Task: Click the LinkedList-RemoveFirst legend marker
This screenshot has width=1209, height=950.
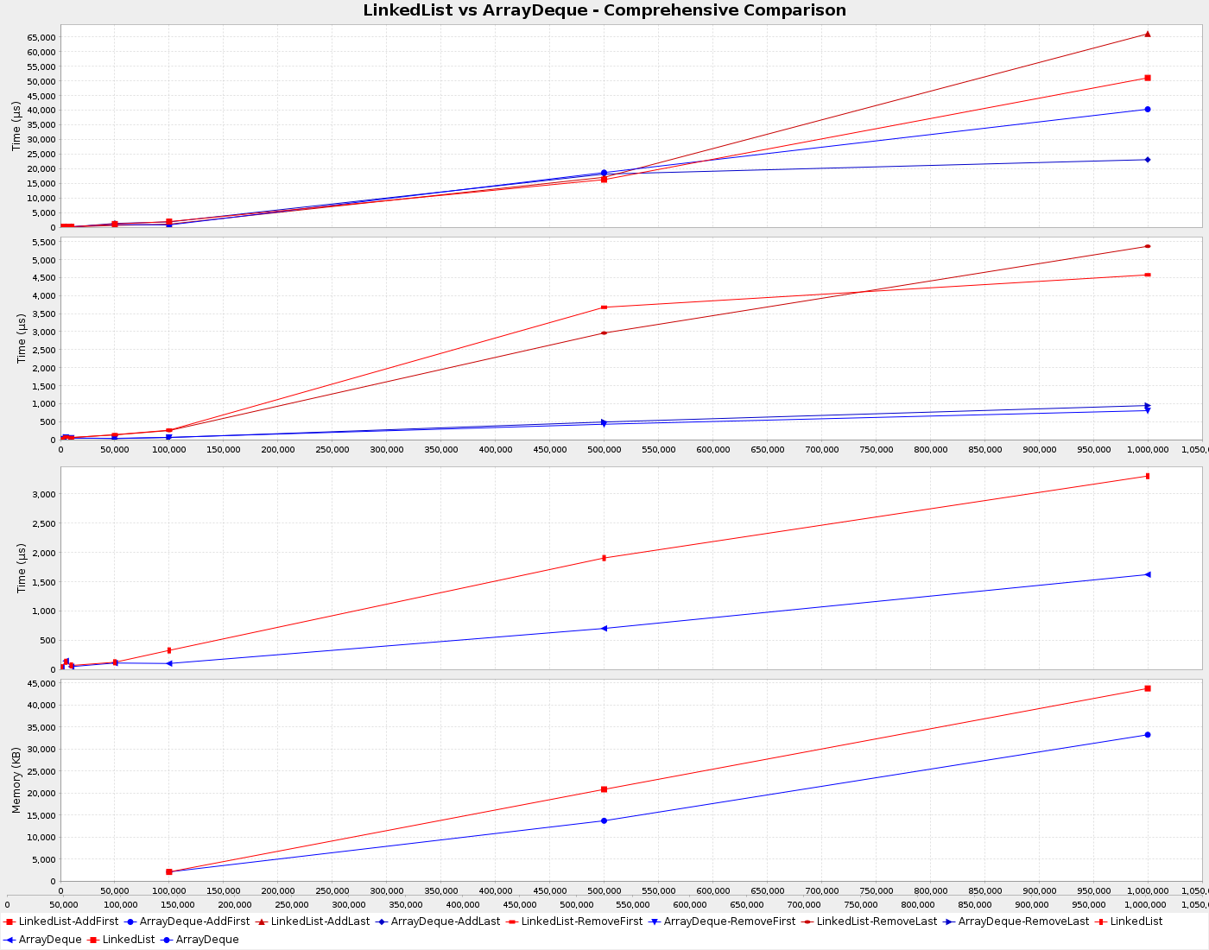Action: (512, 921)
